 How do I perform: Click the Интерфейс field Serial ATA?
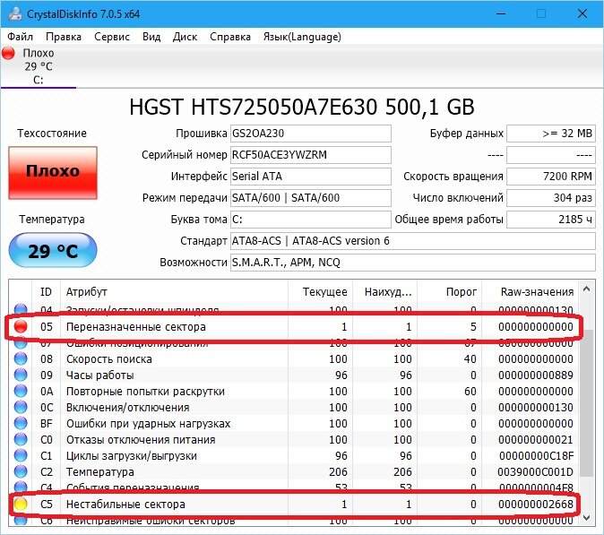(310, 177)
